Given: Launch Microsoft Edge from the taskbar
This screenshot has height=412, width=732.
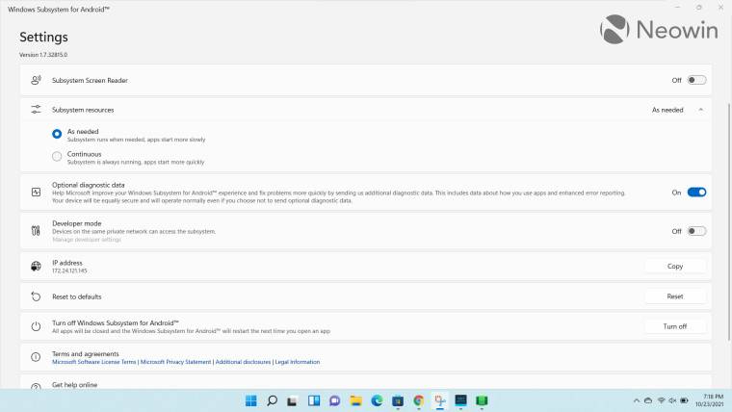Looking at the screenshot, I should 377,400.
